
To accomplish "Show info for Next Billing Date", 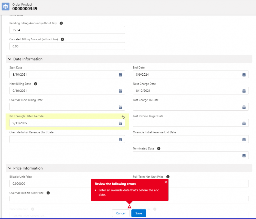I will (35, 84).
